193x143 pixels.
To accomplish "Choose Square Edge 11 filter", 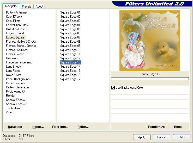I will [70, 54].
